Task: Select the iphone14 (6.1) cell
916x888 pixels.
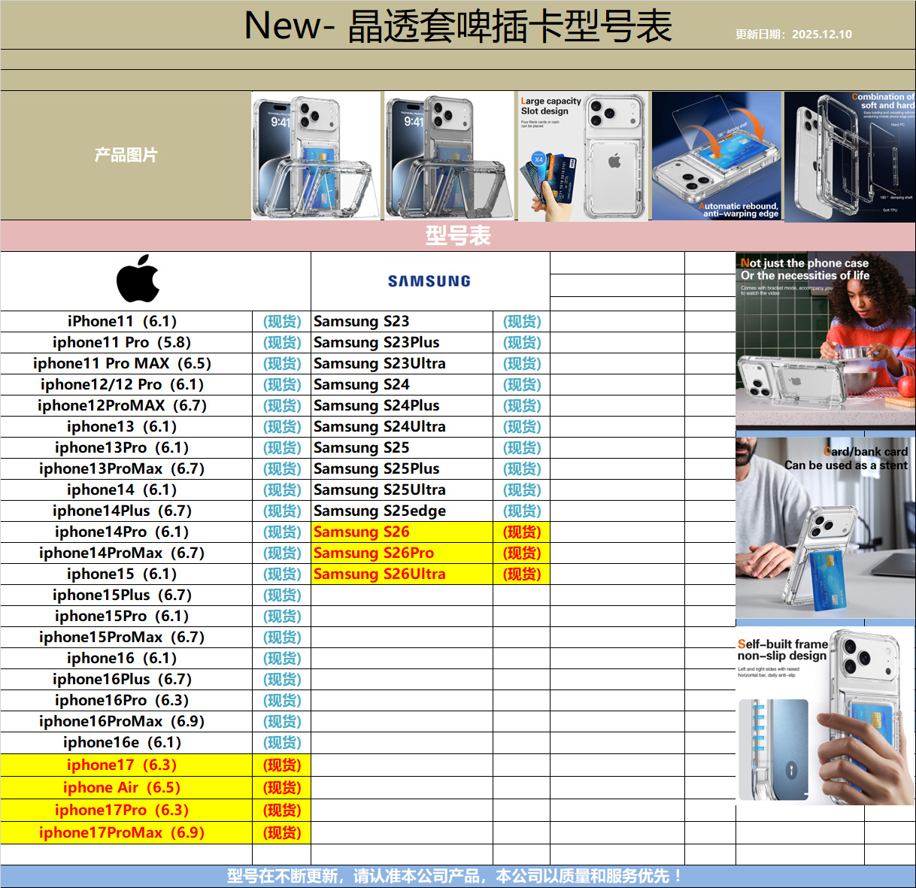Action: pyautogui.click(x=126, y=489)
